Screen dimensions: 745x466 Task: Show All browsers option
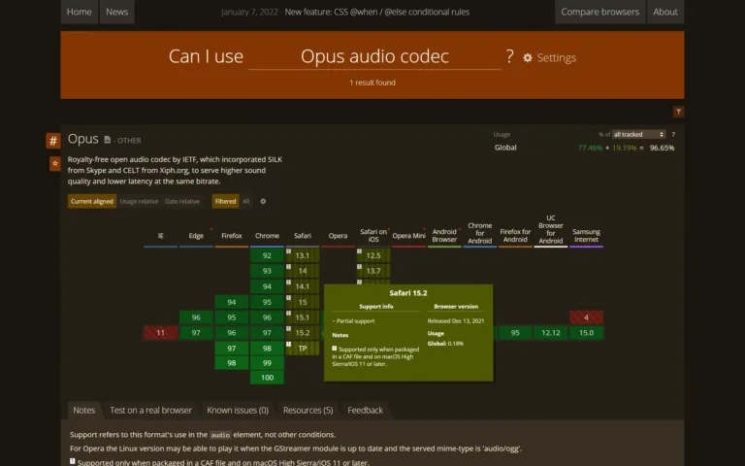245,201
